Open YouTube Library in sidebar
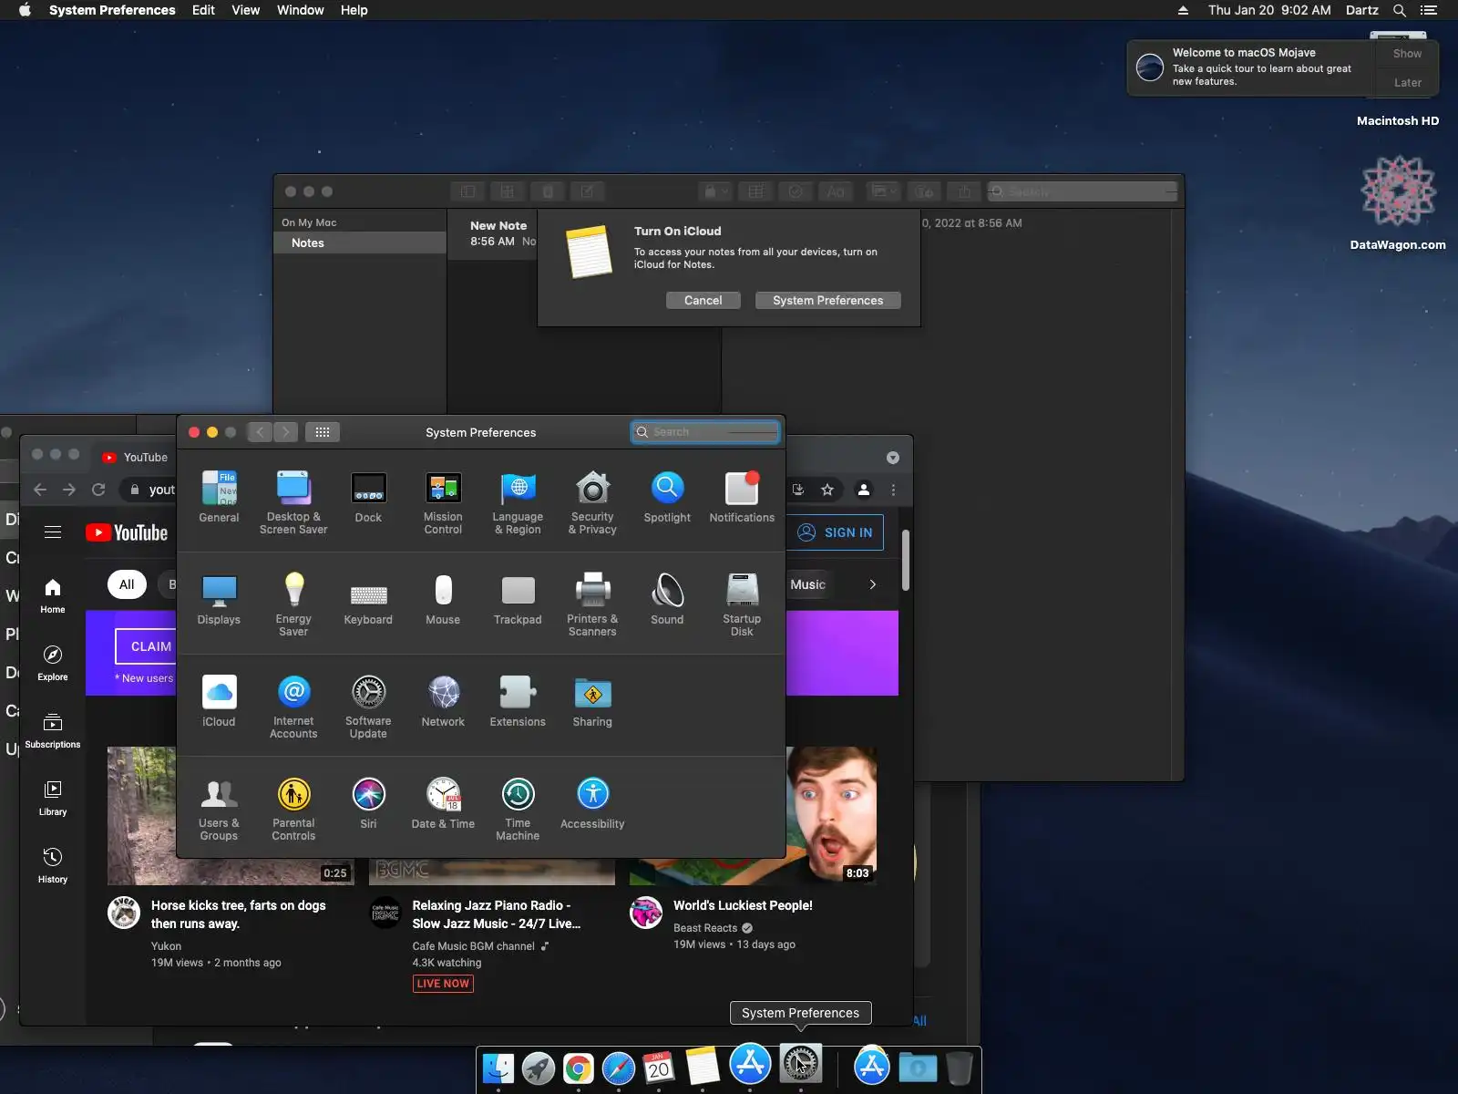 (x=53, y=799)
